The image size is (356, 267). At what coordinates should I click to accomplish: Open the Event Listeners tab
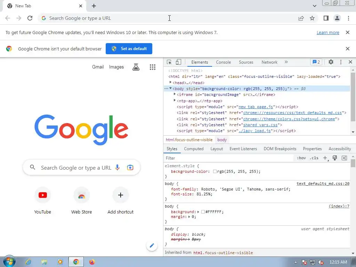[x=243, y=149]
